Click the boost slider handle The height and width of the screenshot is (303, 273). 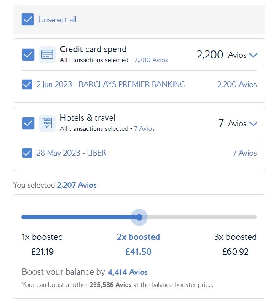coord(139,217)
